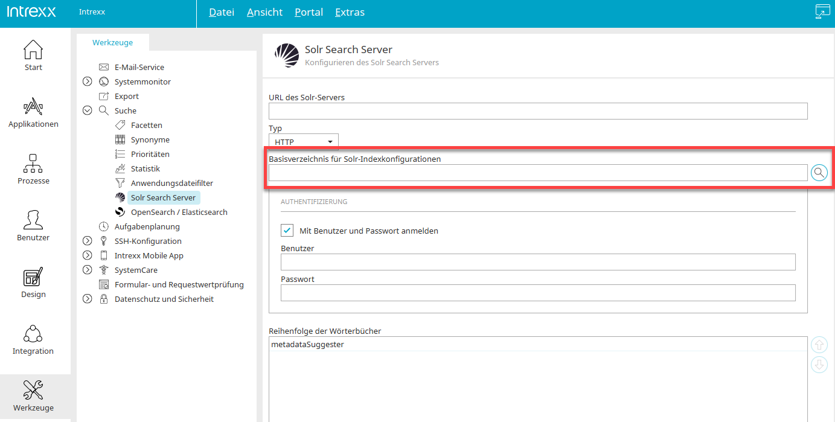Uncheck Mit Benutzer und Passwort anmelden
The height and width of the screenshot is (422, 835).
click(287, 231)
